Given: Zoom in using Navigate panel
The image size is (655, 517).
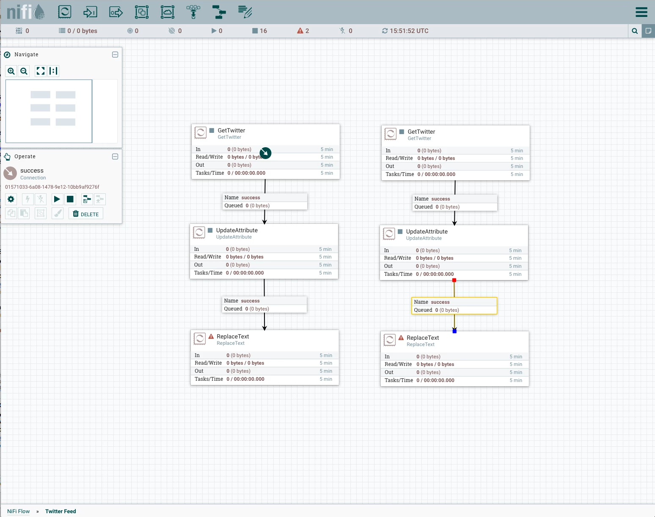Looking at the screenshot, I should click(11, 71).
